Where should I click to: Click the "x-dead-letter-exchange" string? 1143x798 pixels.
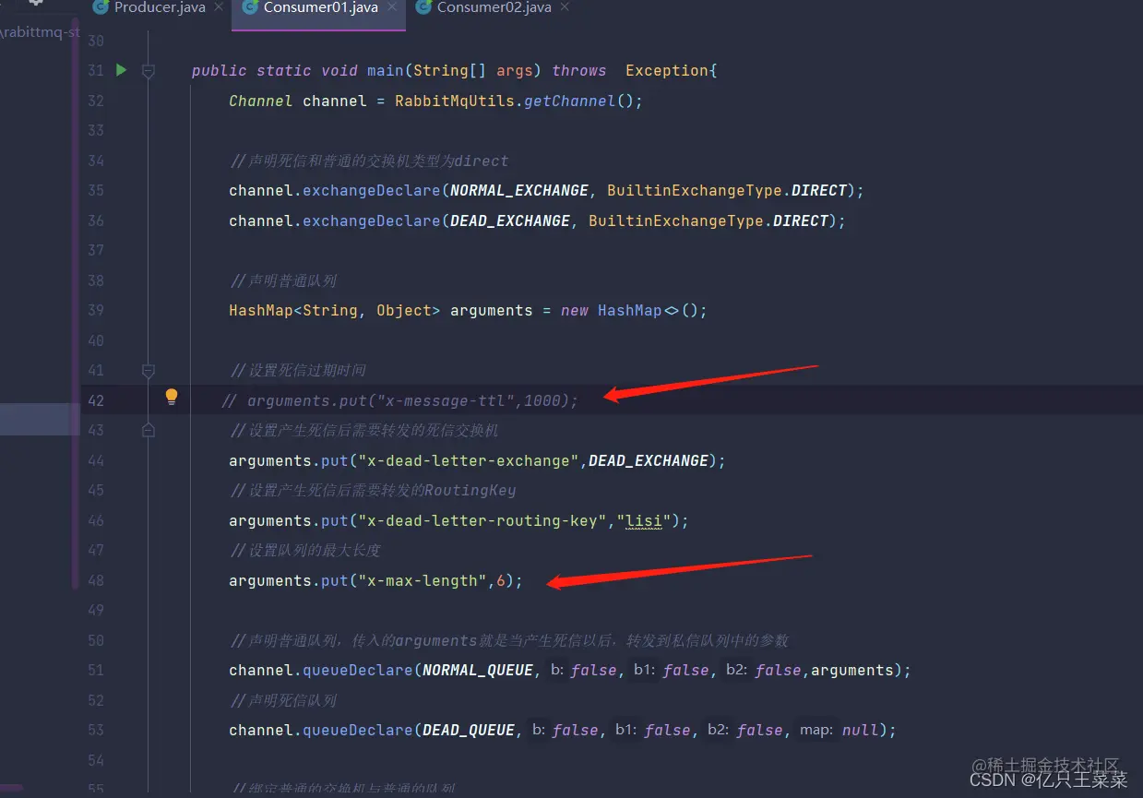click(x=469, y=460)
